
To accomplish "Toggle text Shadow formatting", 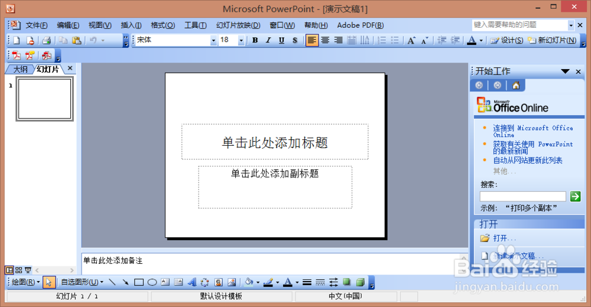I will 295,40.
